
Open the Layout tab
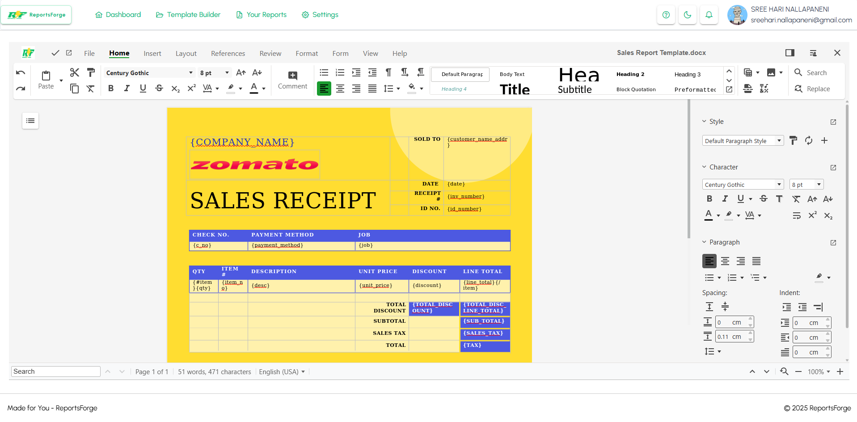point(186,53)
